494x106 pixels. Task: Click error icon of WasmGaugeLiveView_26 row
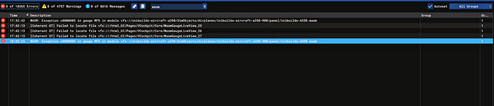[3, 31]
